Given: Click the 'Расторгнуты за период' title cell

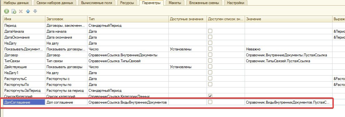Looking at the screenshot, I should [66, 91].
